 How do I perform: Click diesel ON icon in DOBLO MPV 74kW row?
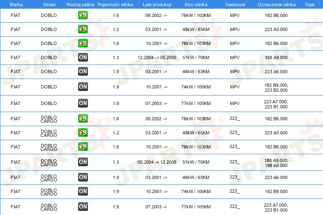(83, 86)
